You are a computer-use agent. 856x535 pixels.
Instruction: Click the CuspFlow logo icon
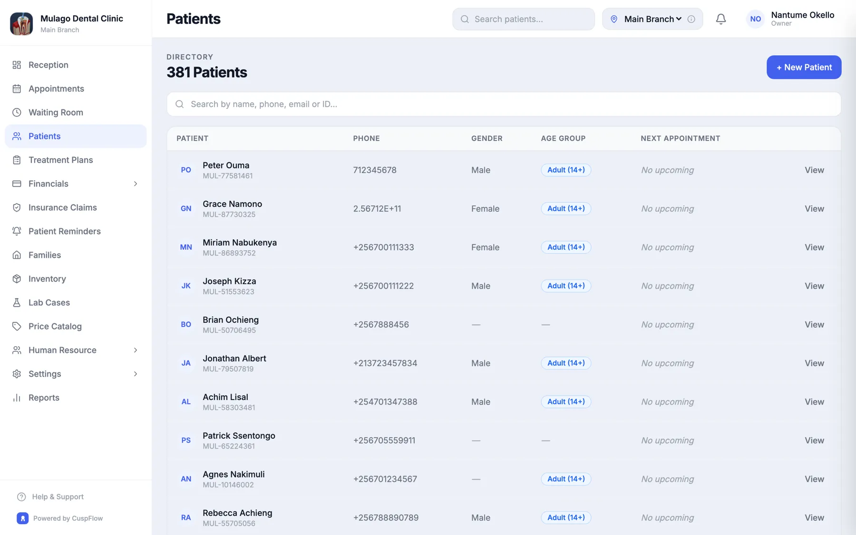coord(22,518)
